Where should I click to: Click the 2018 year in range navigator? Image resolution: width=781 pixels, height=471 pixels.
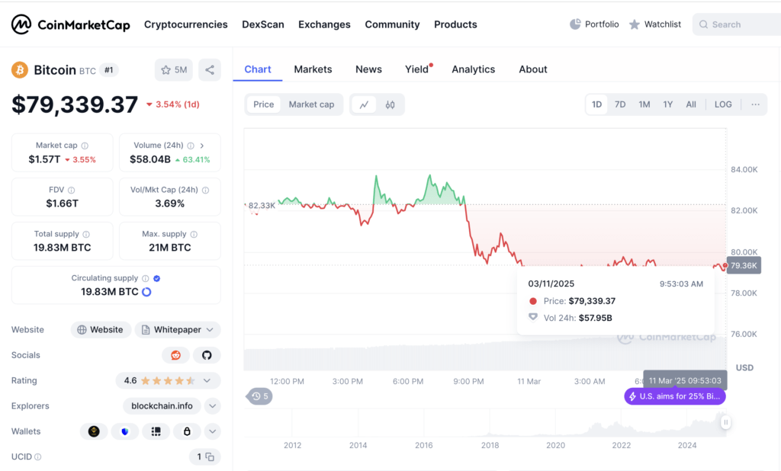[490, 446]
